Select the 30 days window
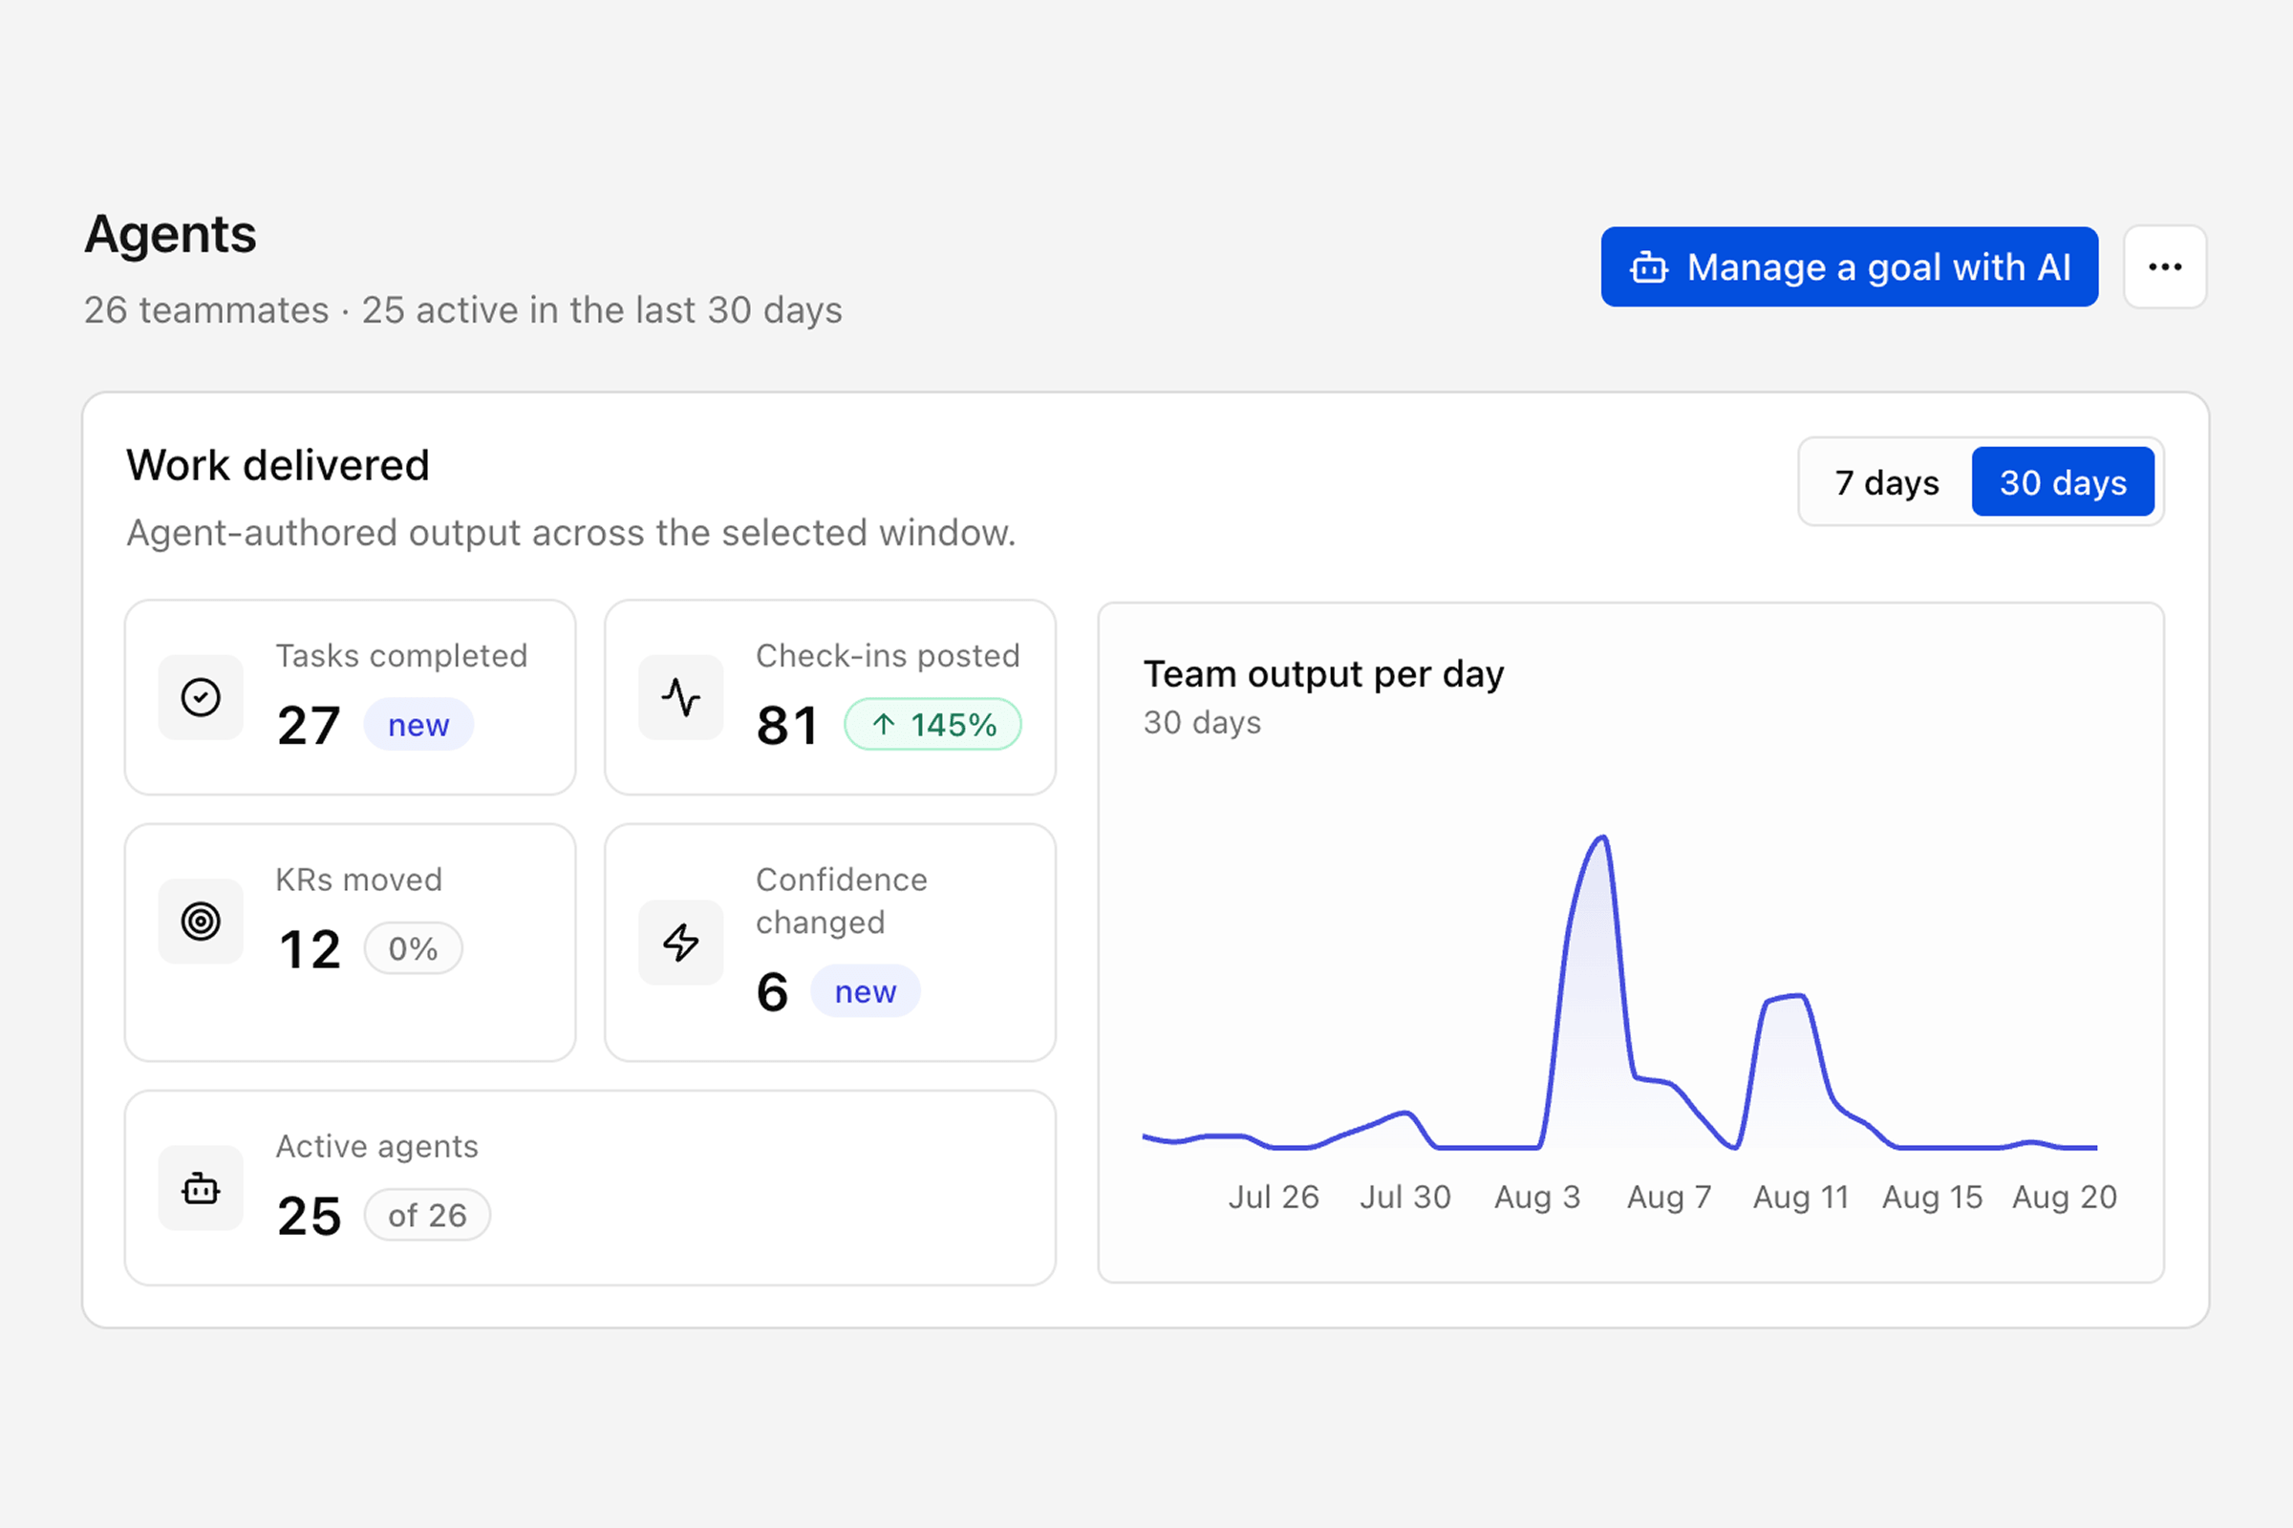 (2063, 482)
